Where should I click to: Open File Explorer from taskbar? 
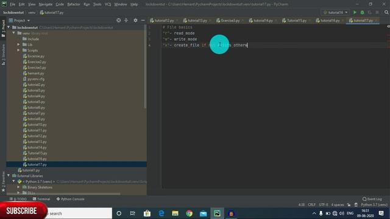175,214
